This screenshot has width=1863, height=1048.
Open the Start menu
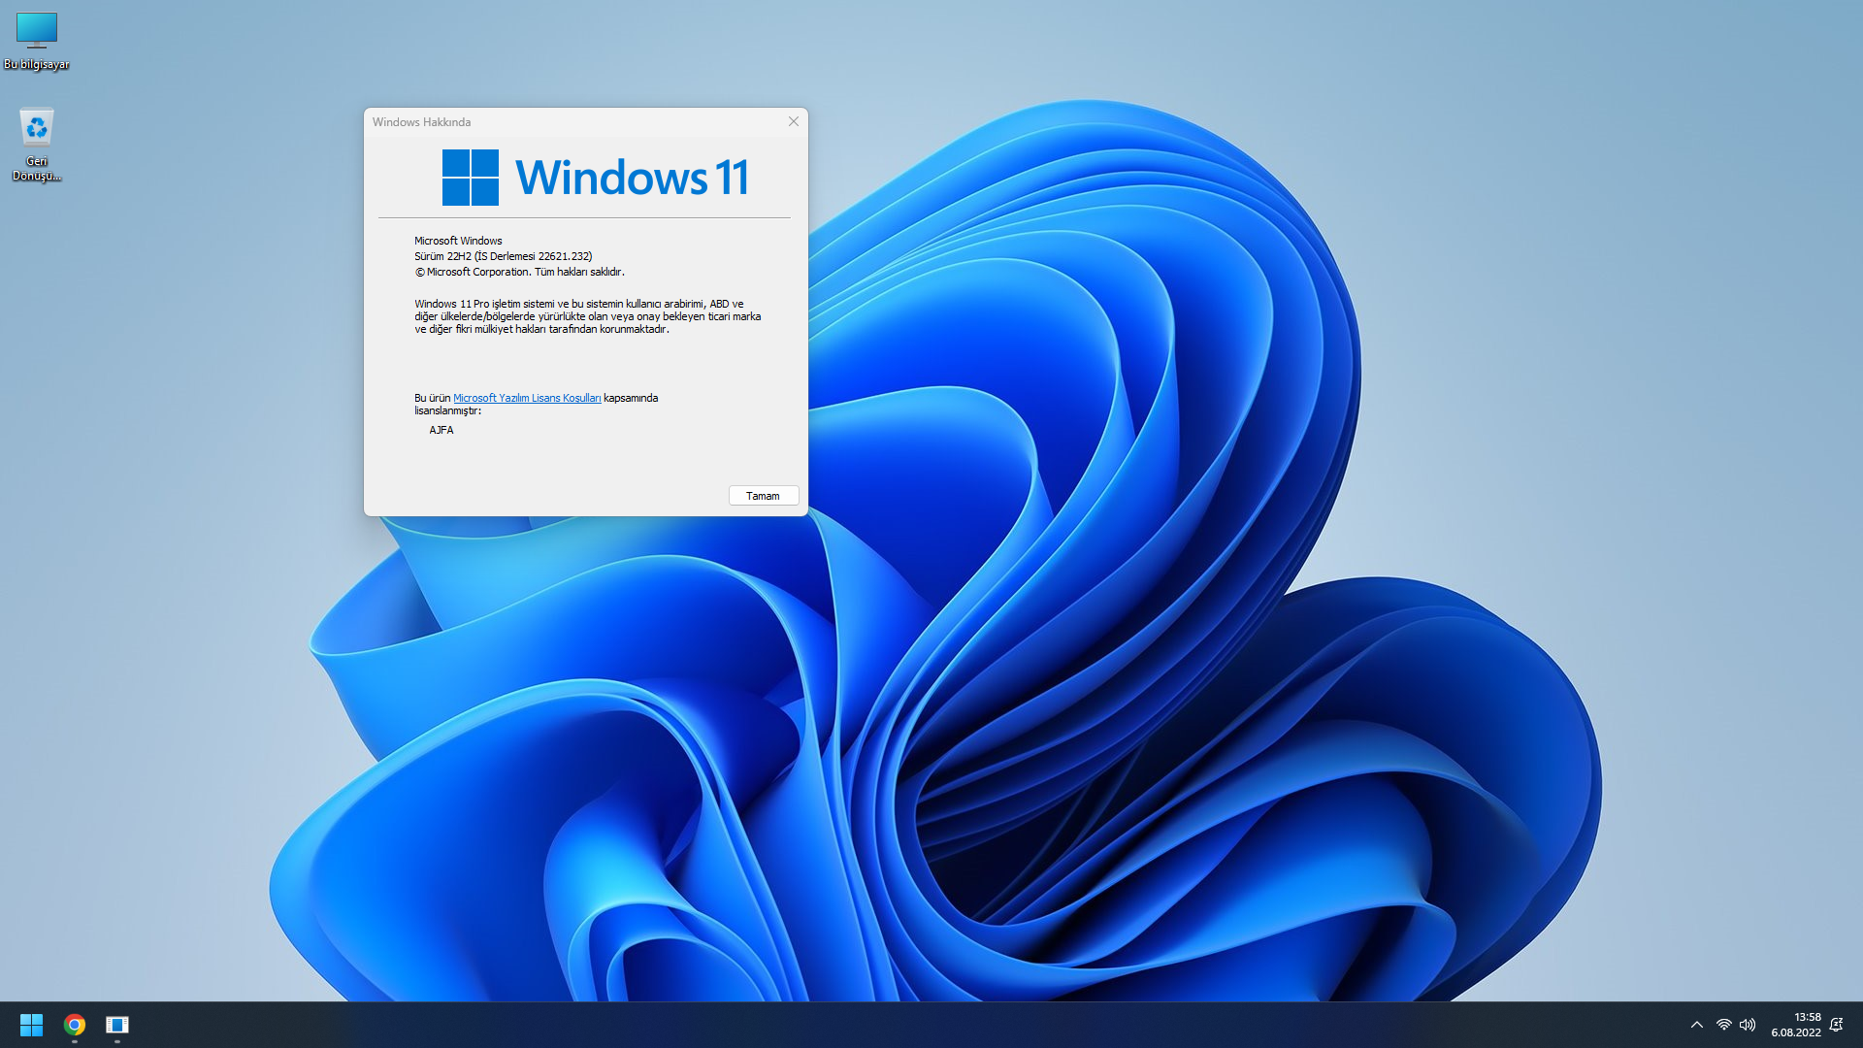pos(31,1025)
